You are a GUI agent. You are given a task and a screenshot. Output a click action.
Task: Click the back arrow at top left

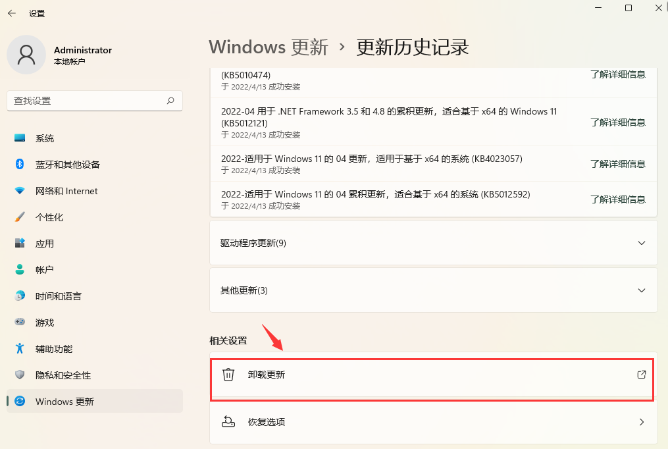click(12, 13)
